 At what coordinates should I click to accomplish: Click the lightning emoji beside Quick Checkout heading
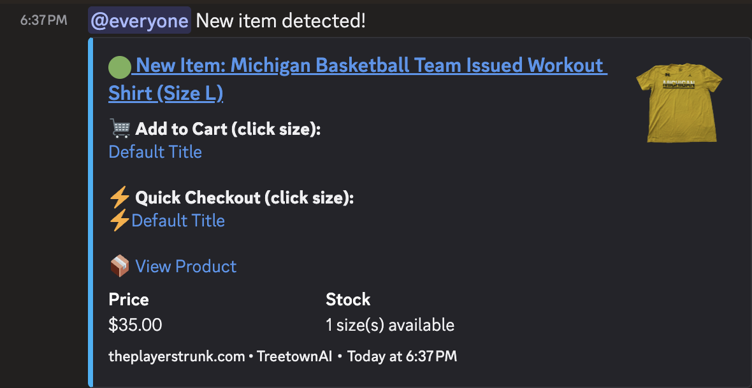[120, 198]
